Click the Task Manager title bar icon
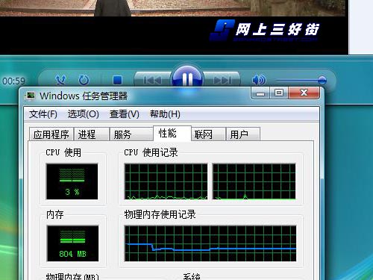 tap(31, 96)
